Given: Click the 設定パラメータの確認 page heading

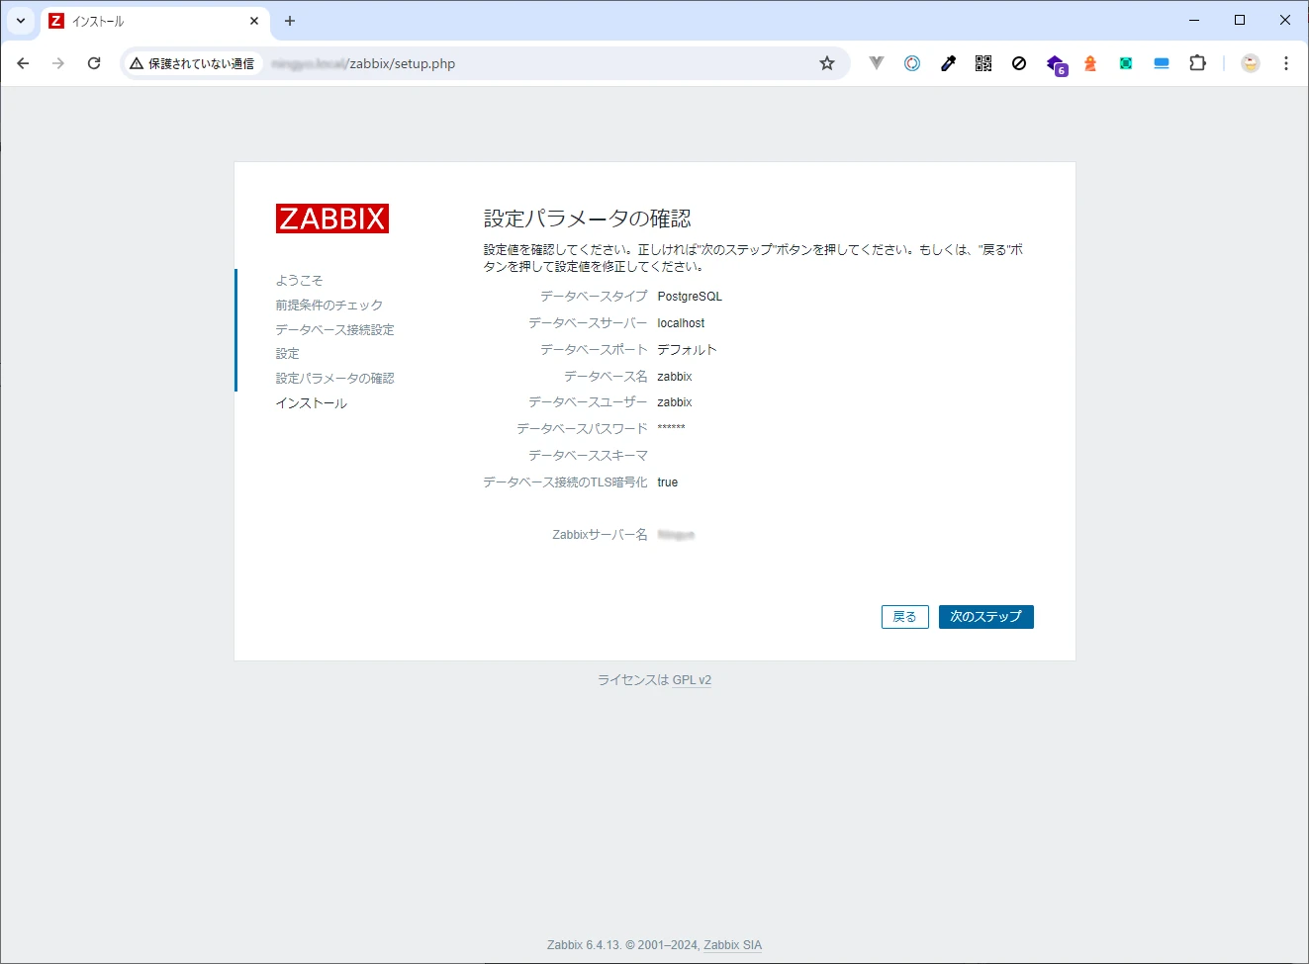Looking at the screenshot, I should 588,219.
